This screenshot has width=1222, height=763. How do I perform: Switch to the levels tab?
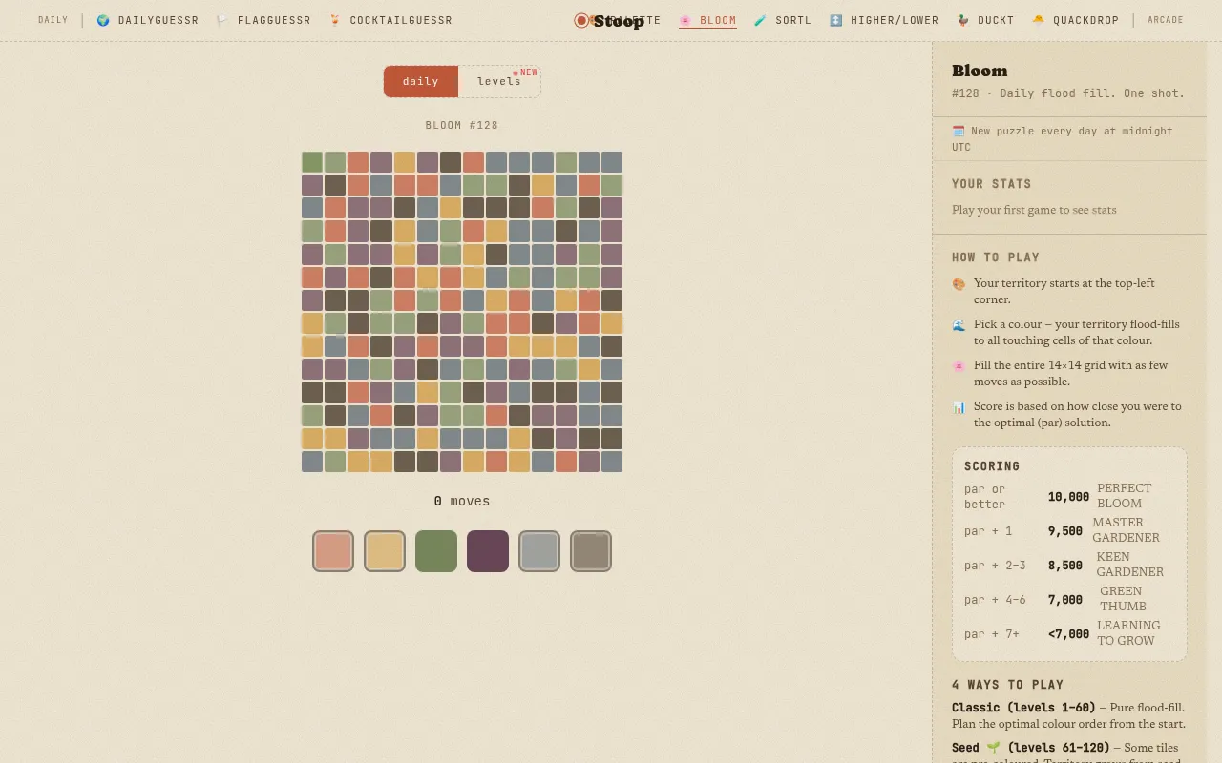(x=499, y=81)
